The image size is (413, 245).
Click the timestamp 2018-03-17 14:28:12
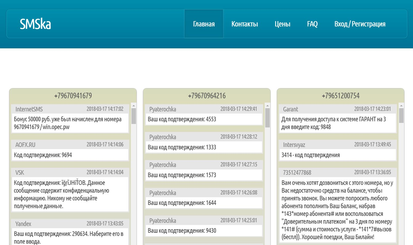click(239, 137)
